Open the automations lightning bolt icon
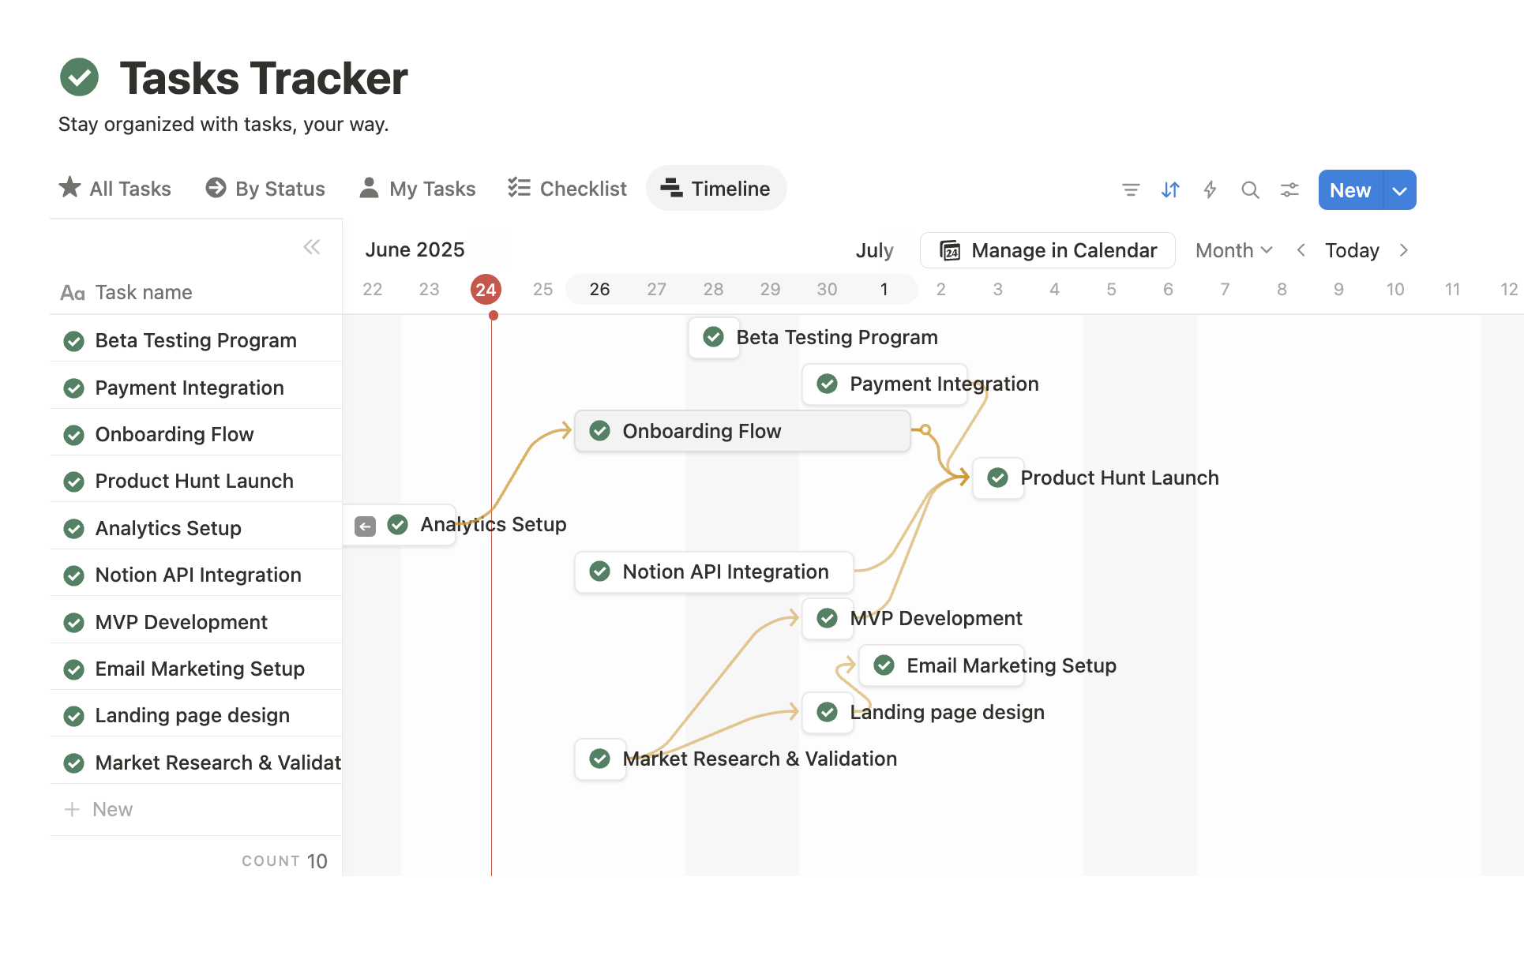The width and height of the screenshot is (1524, 963). [x=1210, y=189]
